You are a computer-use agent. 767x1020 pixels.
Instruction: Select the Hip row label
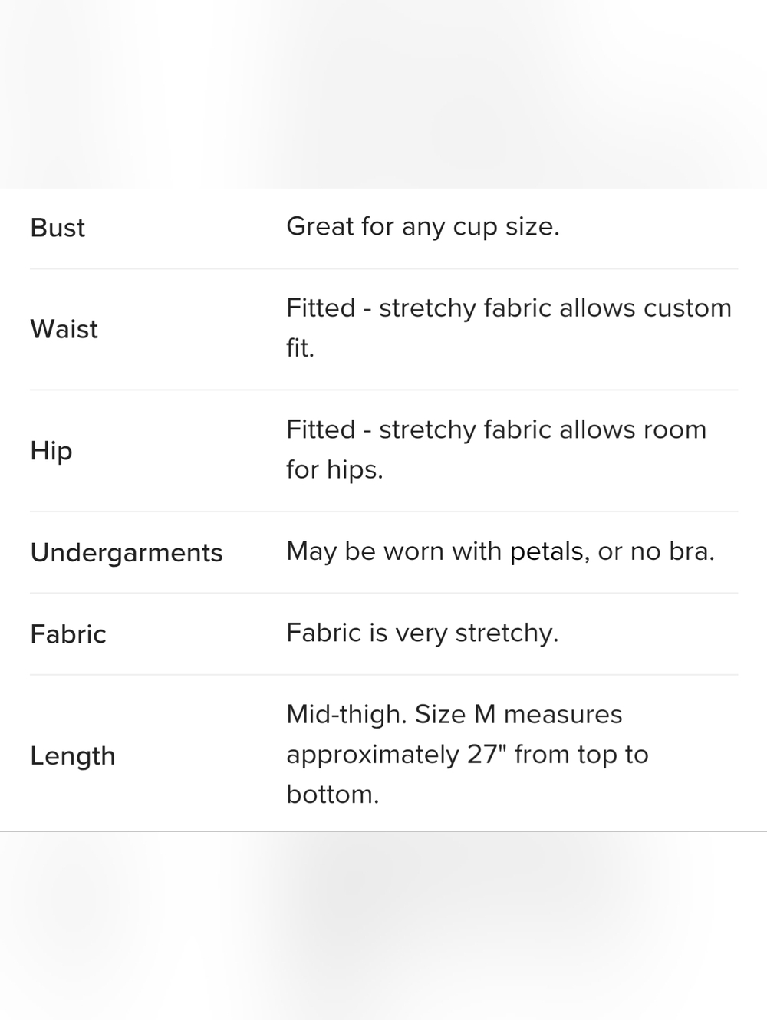51,451
